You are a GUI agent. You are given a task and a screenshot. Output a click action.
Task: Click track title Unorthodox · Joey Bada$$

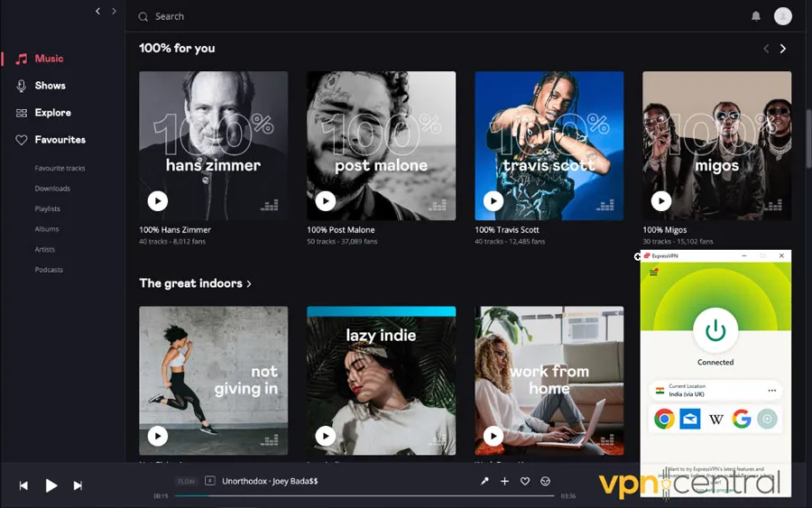click(270, 481)
